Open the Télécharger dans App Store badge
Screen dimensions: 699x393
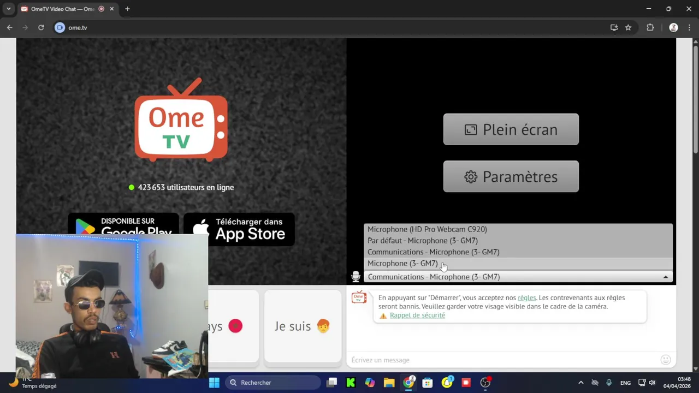(x=239, y=229)
